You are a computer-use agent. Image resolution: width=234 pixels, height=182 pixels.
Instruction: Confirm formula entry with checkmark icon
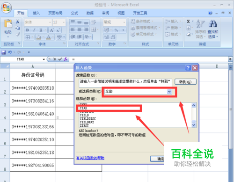pos(60,59)
